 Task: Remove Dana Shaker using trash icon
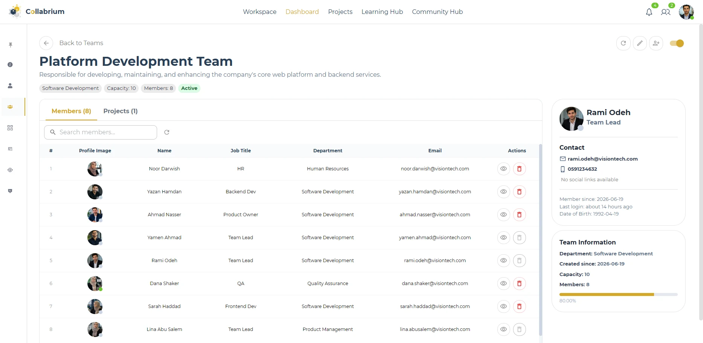tap(519, 284)
